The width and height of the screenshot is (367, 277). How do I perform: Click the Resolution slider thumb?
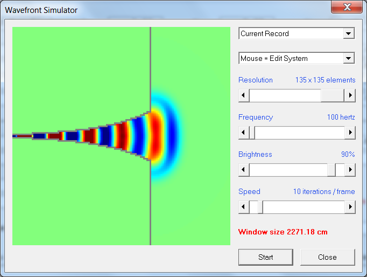[x=333, y=95]
